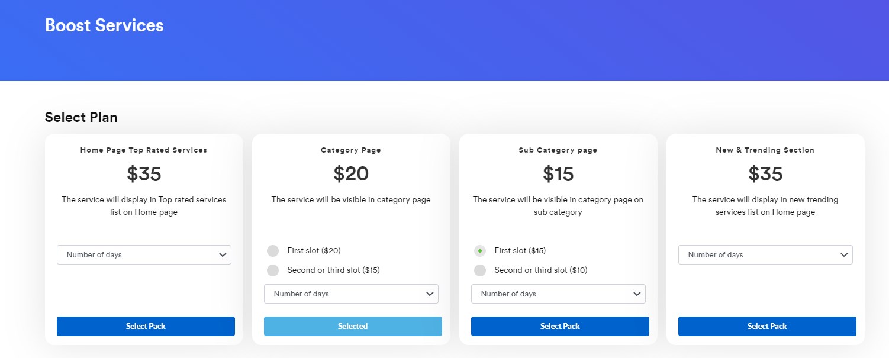Select First slot ($15) for Sub Category page
This screenshot has width=889, height=358.
[x=480, y=251]
